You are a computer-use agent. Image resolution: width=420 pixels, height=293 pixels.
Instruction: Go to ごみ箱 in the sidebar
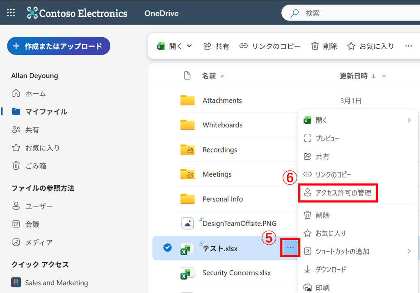36,166
